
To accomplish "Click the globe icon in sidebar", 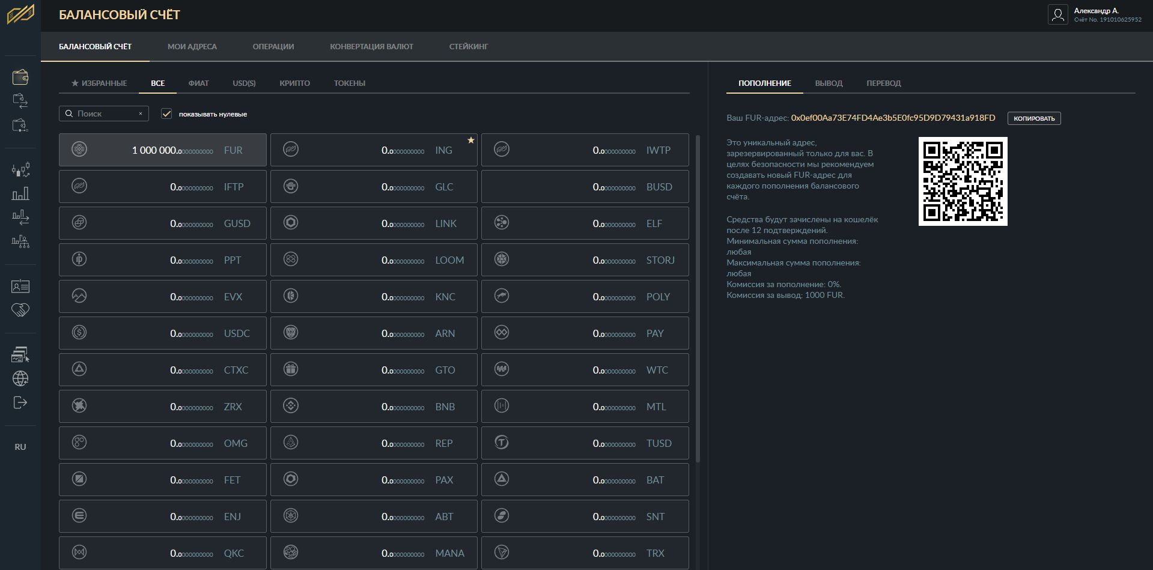I will coord(20,378).
